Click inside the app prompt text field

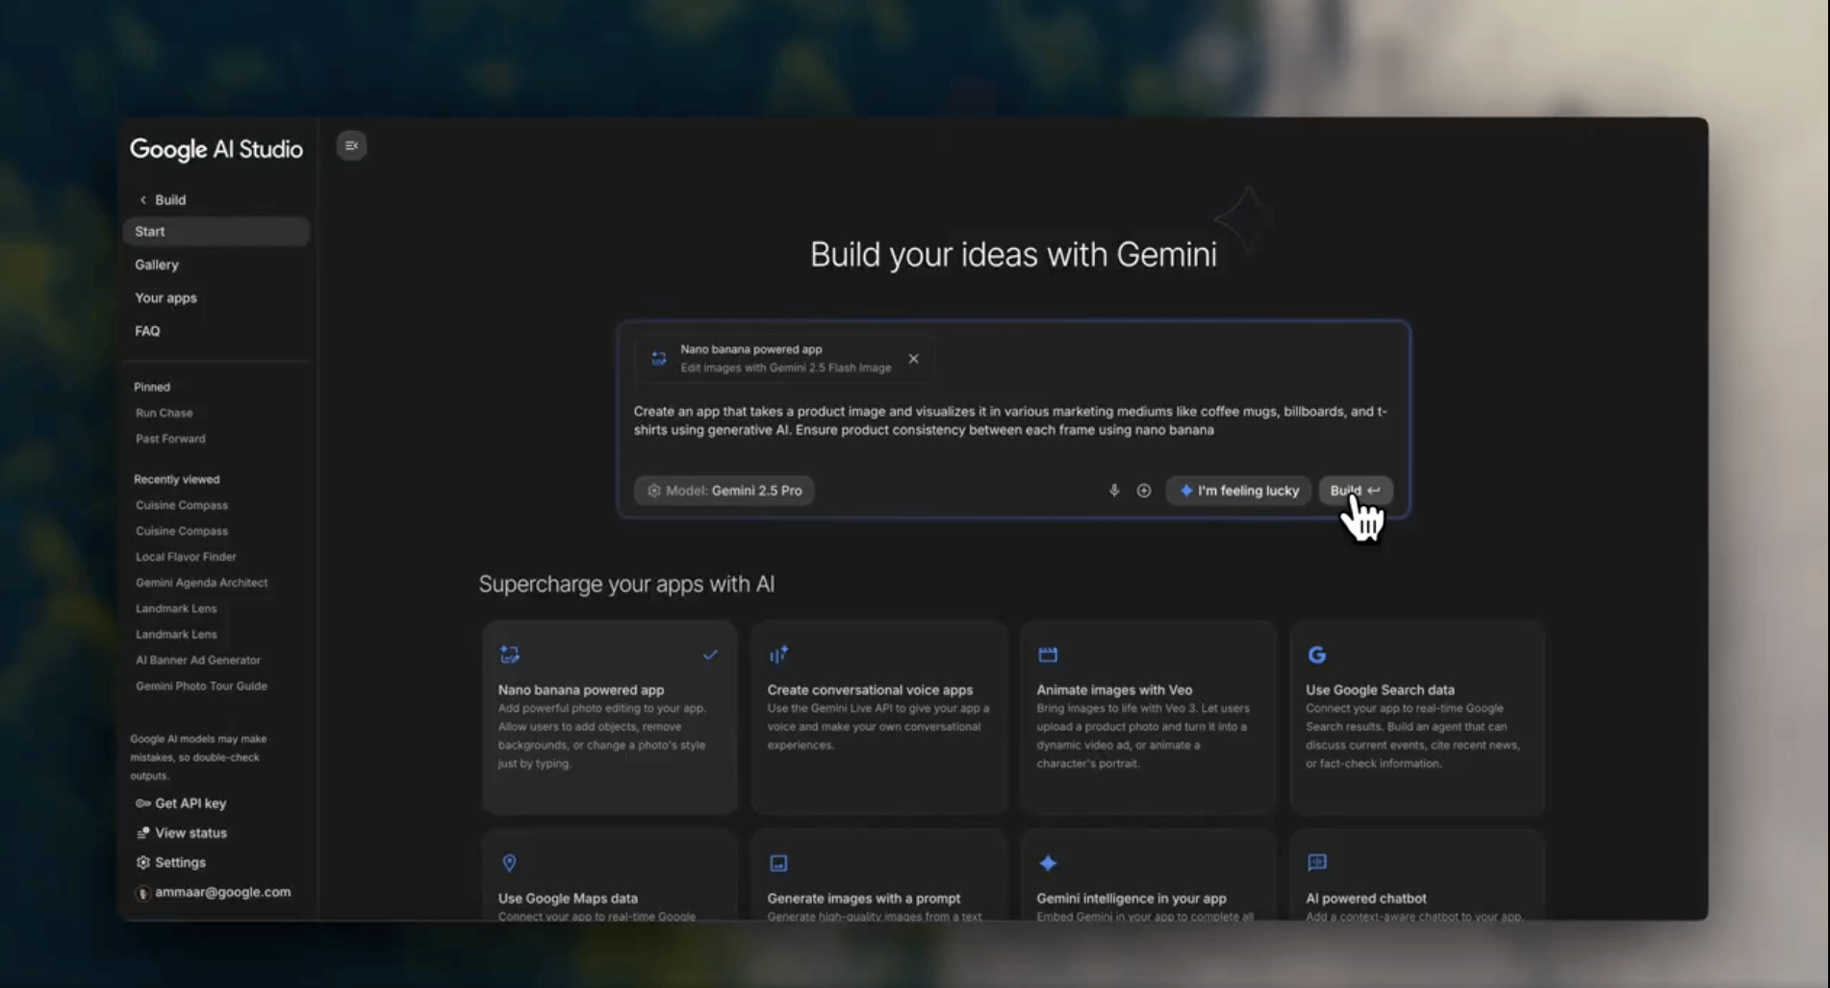1010,421
